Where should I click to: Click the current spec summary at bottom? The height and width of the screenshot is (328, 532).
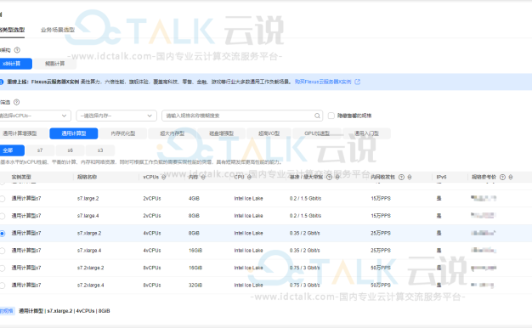tap(65, 311)
